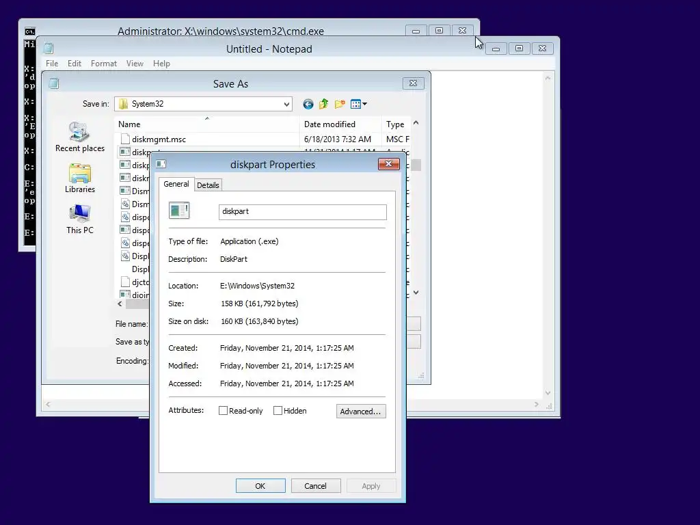Open the View Menu icon dropdown
The image size is (700, 525).
coord(358,104)
